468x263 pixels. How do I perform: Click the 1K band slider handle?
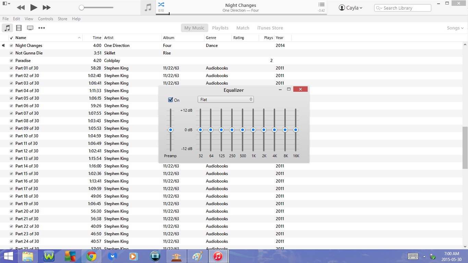(253, 130)
